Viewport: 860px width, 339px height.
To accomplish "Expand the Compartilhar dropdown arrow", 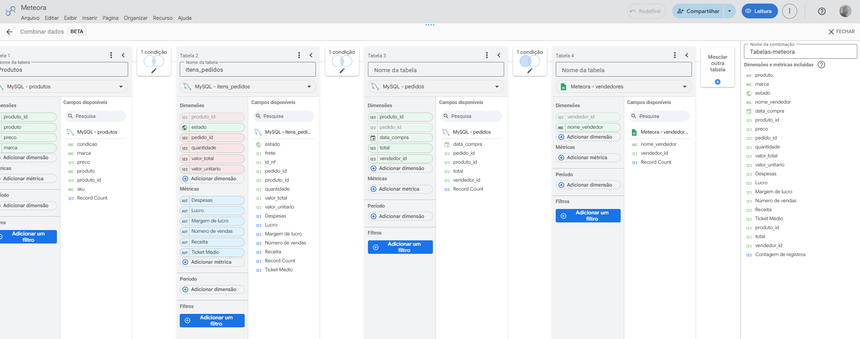I will click(730, 11).
